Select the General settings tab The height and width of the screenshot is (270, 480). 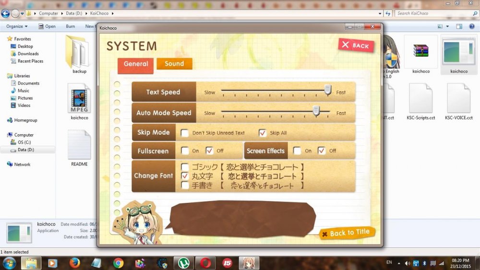click(136, 64)
